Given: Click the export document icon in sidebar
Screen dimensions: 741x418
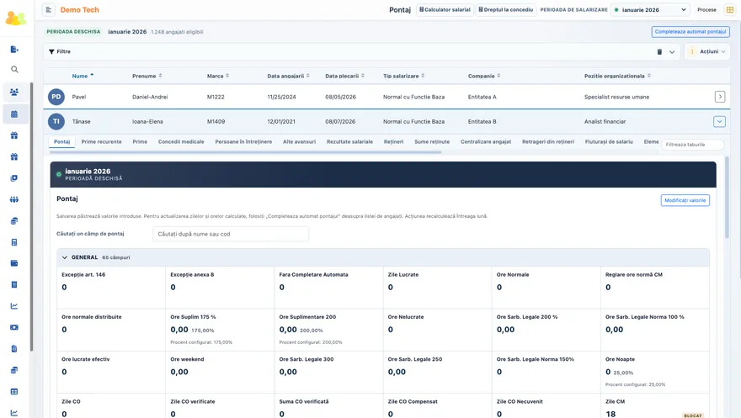Looking at the screenshot, I should (x=14, y=49).
